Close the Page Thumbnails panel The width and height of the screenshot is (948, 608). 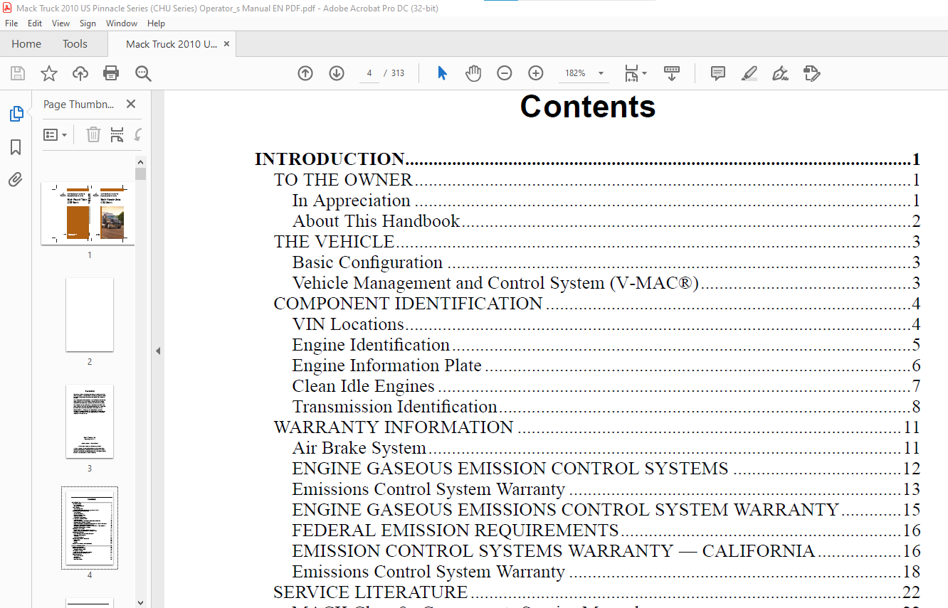tap(131, 104)
